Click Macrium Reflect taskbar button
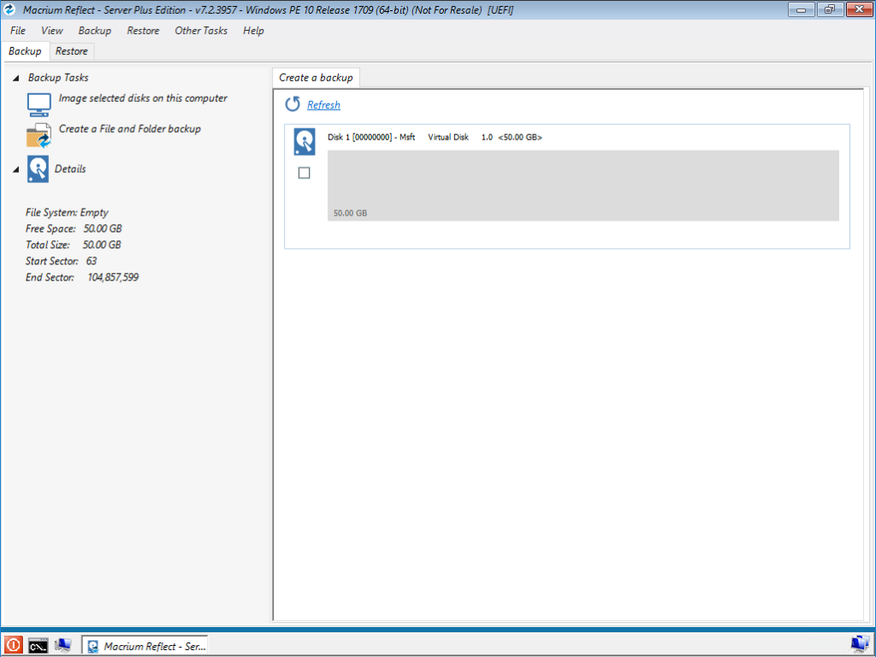This screenshot has width=876, height=657. [x=145, y=646]
